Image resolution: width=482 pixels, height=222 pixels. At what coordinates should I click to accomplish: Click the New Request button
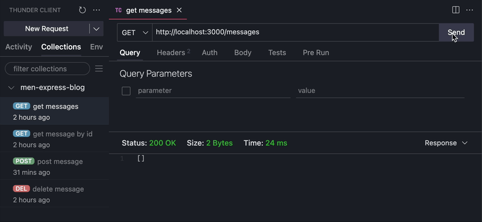[x=47, y=29]
